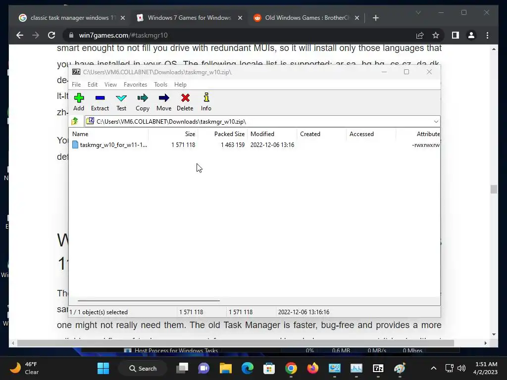Image resolution: width=507 pixels, height=380 pixels.
Task: Switch to 'Old Windows Games : BrotherC' tab
Action: (306, 18)
